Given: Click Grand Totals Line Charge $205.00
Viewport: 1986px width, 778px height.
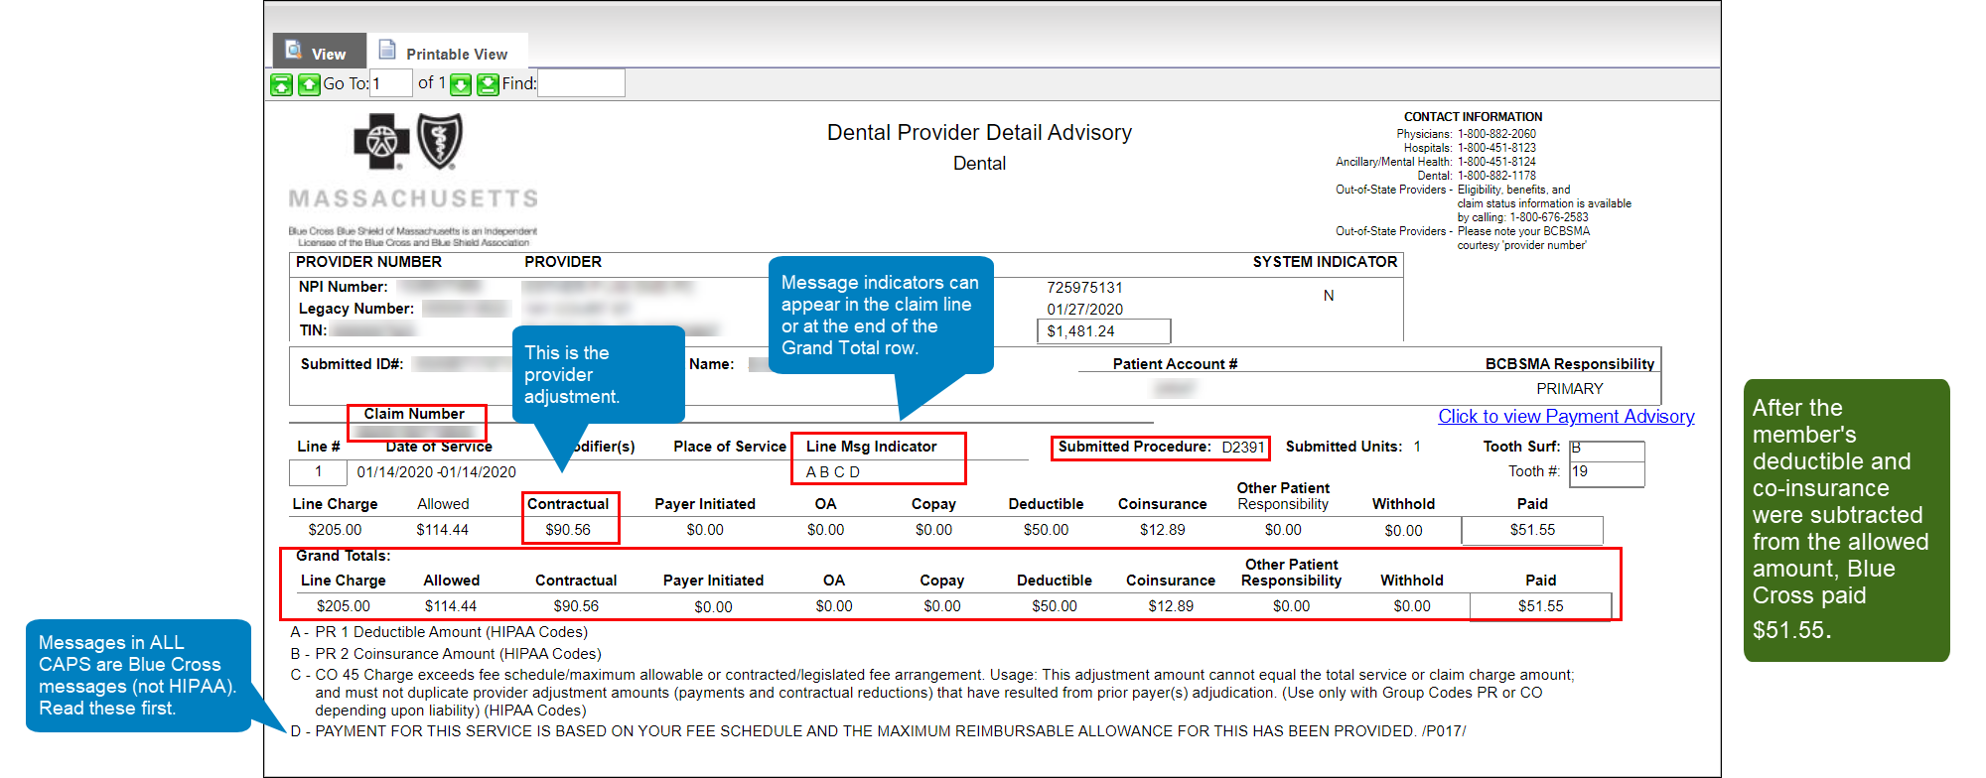Looking at the screenshot, I should pyautogui.click(x=343, y=606).
